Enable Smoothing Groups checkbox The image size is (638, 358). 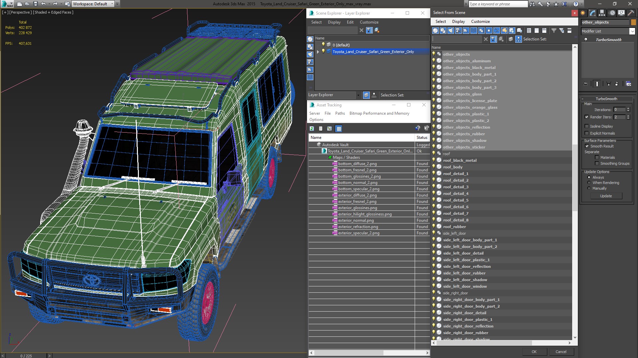[597, 163]
